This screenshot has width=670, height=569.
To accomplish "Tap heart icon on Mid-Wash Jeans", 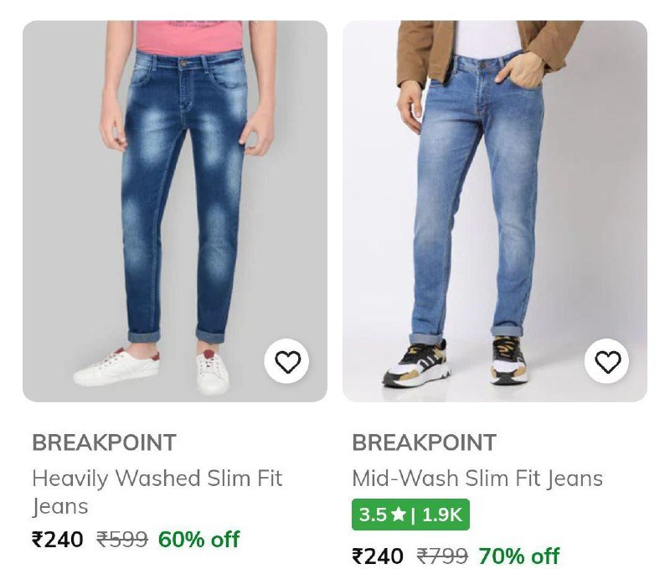I will [x=607, y=362].
